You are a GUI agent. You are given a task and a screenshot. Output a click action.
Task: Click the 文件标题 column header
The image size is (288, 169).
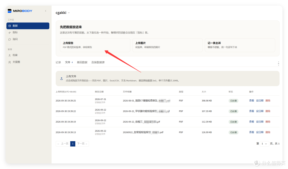pyautogui.click(x=127, y=92)
